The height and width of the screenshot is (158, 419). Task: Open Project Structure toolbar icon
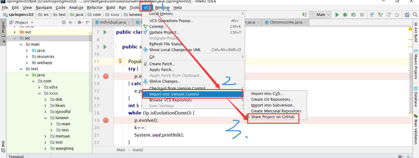[407, 14]
